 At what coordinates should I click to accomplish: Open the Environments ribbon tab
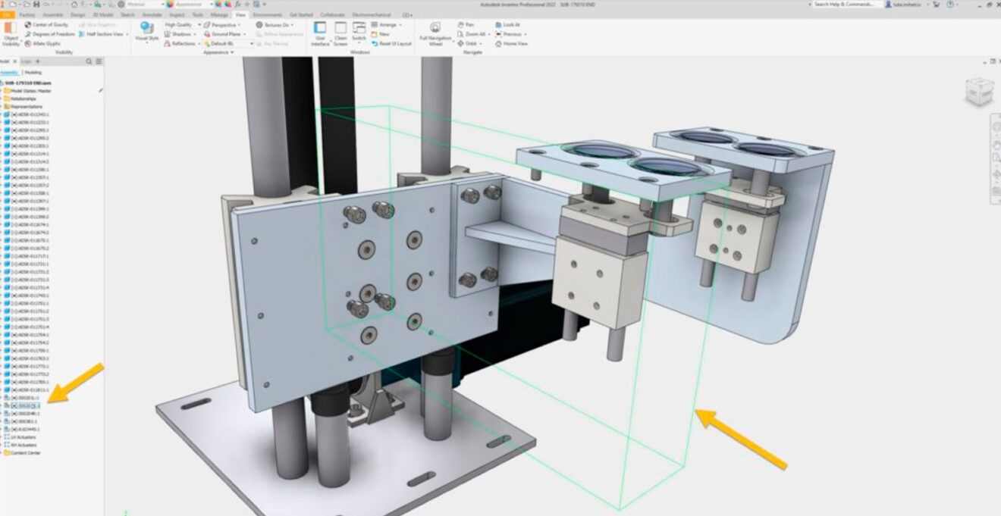(267, 13)
